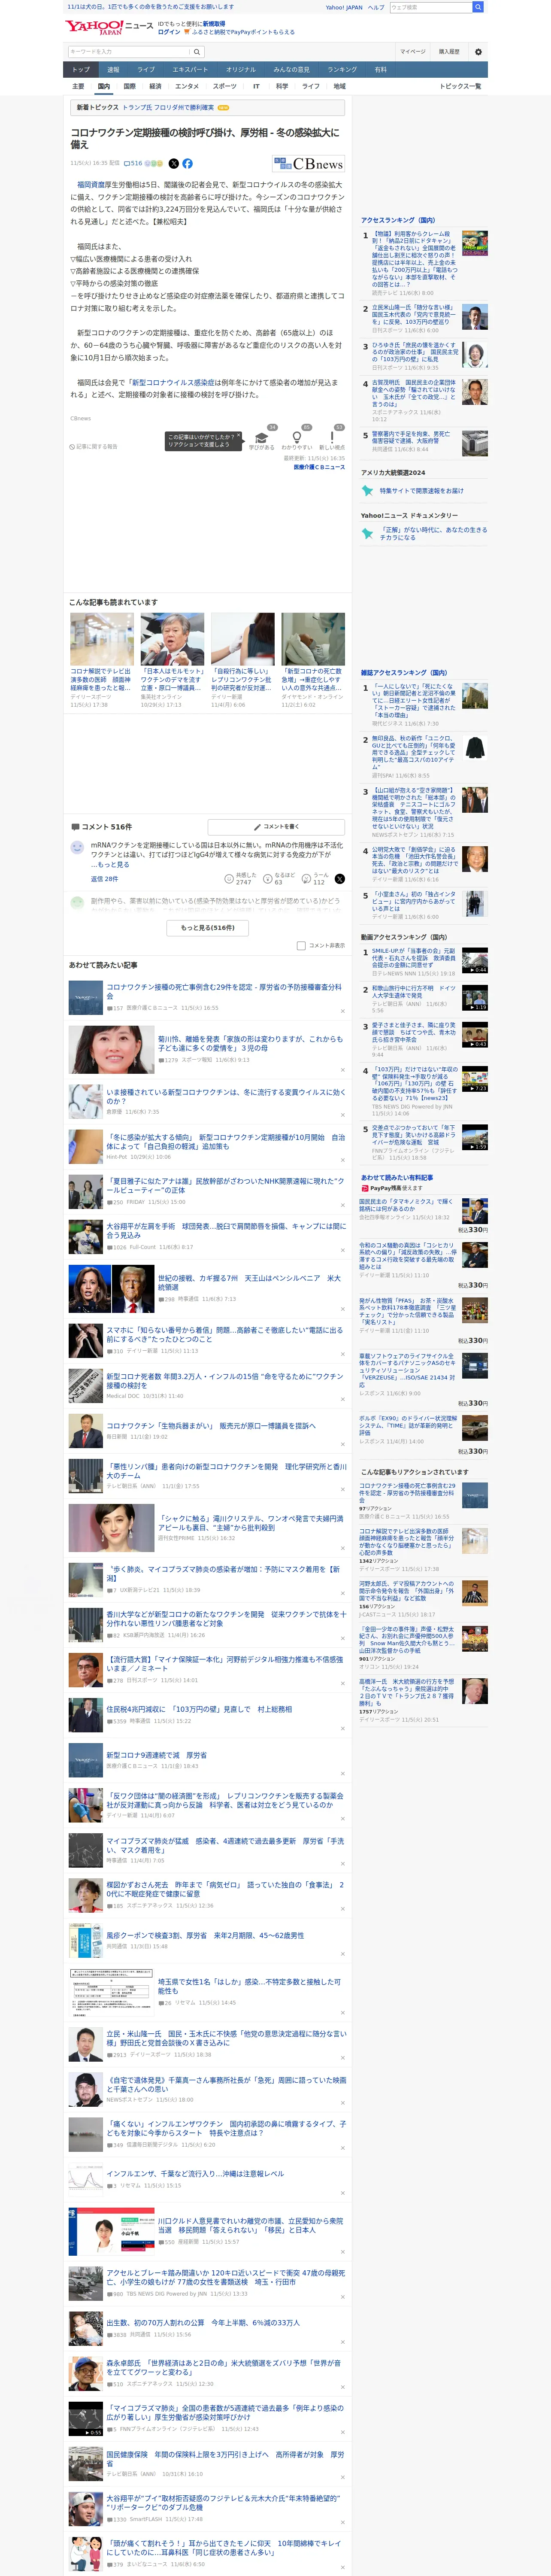
Task: Click the 購入履歴 link
Action: click(449, 52)
